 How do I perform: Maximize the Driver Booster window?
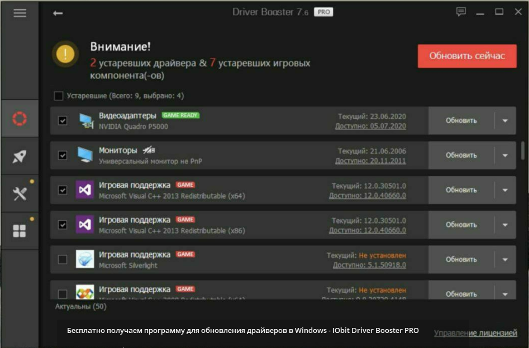point(499,12)
